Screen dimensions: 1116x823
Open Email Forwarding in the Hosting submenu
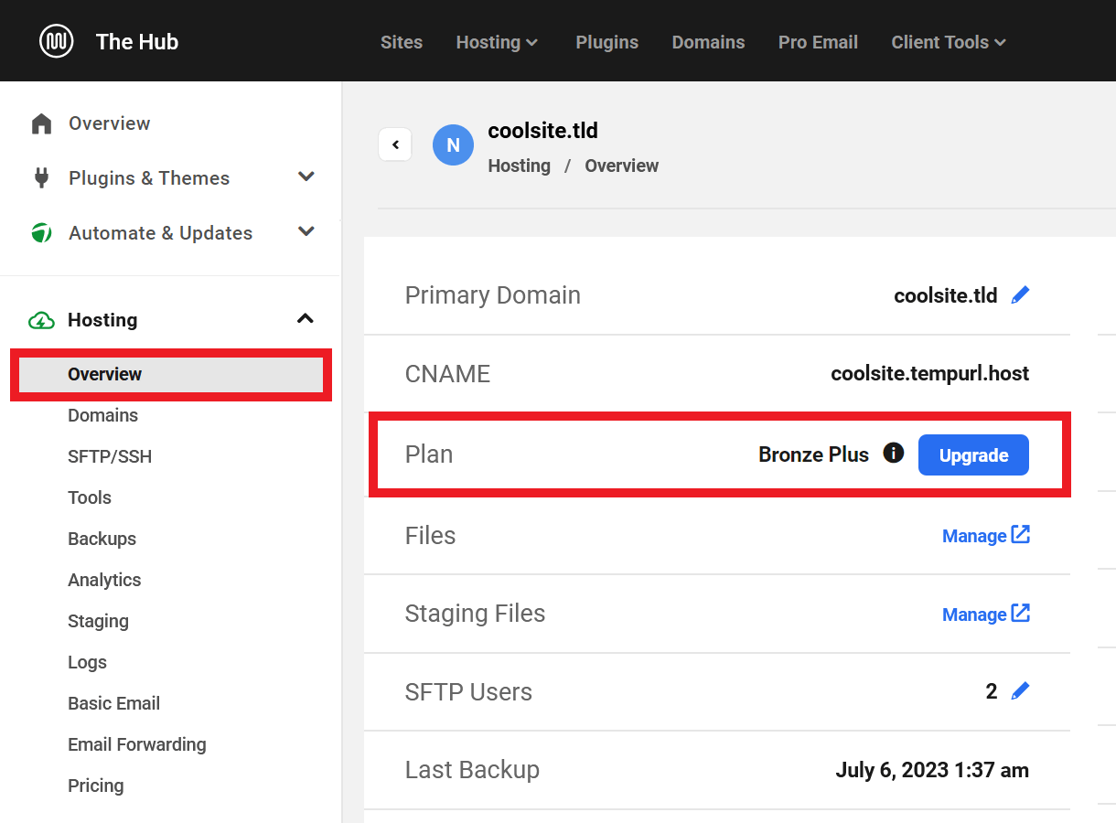click(x=137, y=744)
